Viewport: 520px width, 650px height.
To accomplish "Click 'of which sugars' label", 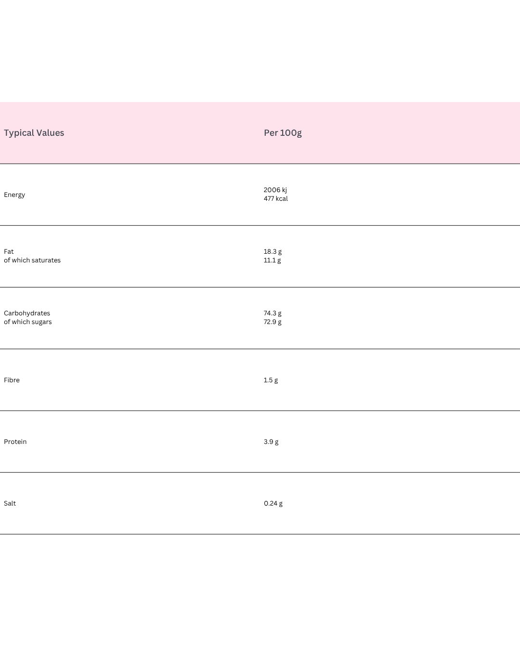I will (28, 322).
